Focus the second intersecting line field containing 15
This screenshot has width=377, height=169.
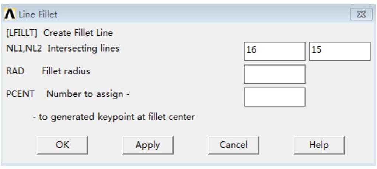339,51
